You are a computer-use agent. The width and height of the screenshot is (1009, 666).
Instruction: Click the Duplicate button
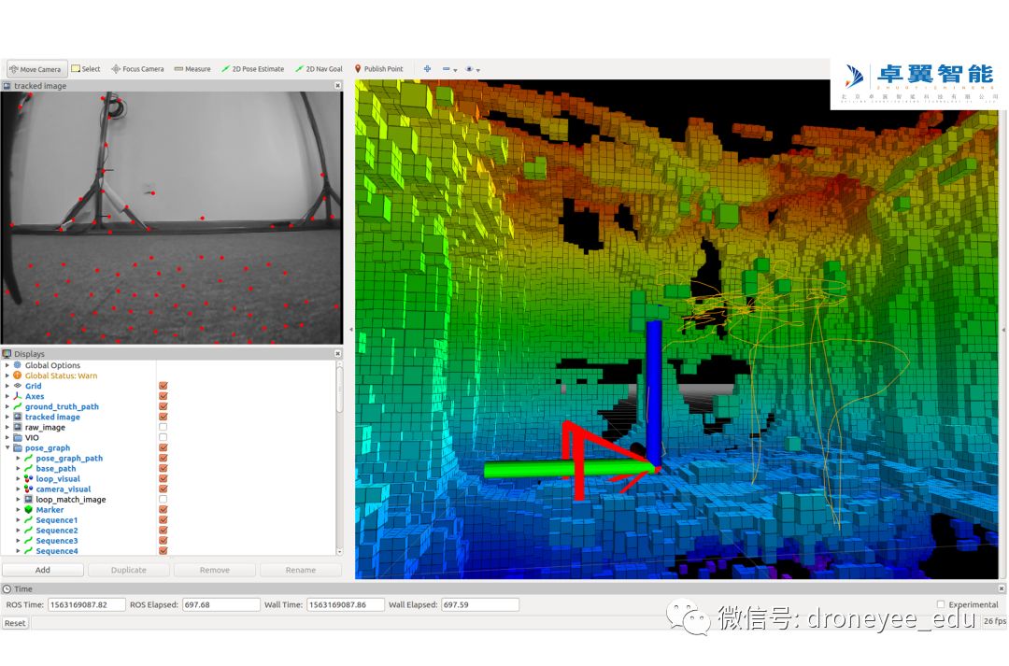pyautogui.click(x=129, y=570)
